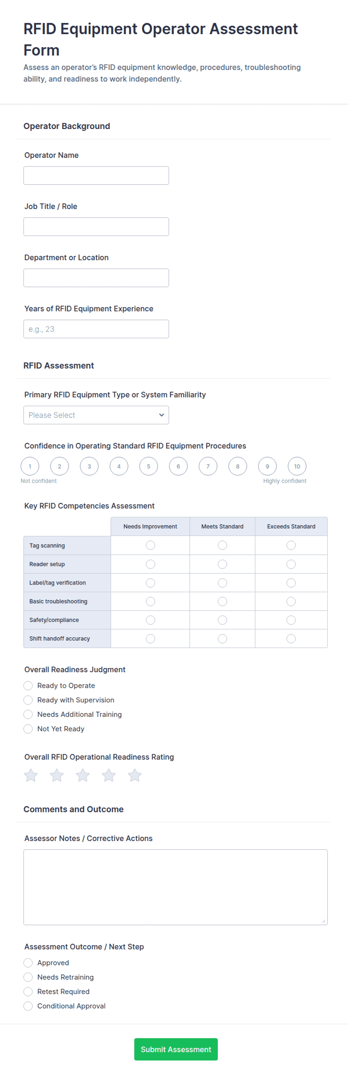Select confidence level 7 circle
This screenshot has height=1079, width=348.
[208, 466]
